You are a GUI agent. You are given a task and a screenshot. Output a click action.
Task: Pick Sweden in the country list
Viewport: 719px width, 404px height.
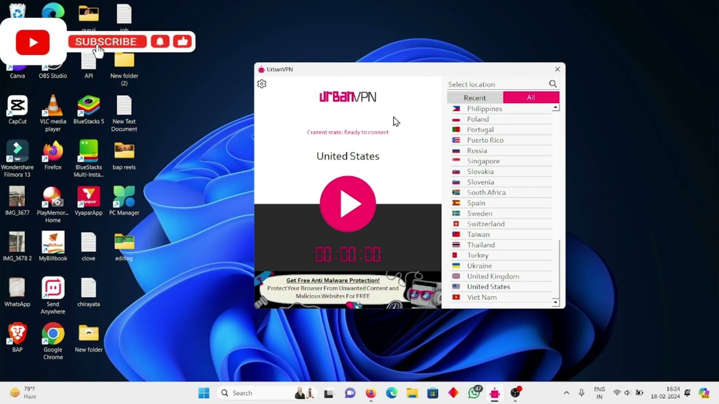click(x=502, y=213)
